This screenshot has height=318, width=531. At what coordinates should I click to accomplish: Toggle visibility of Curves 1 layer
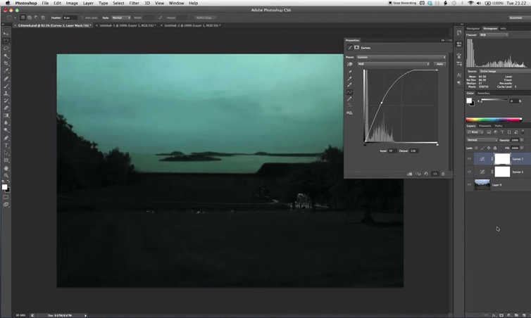pos(469,172)
